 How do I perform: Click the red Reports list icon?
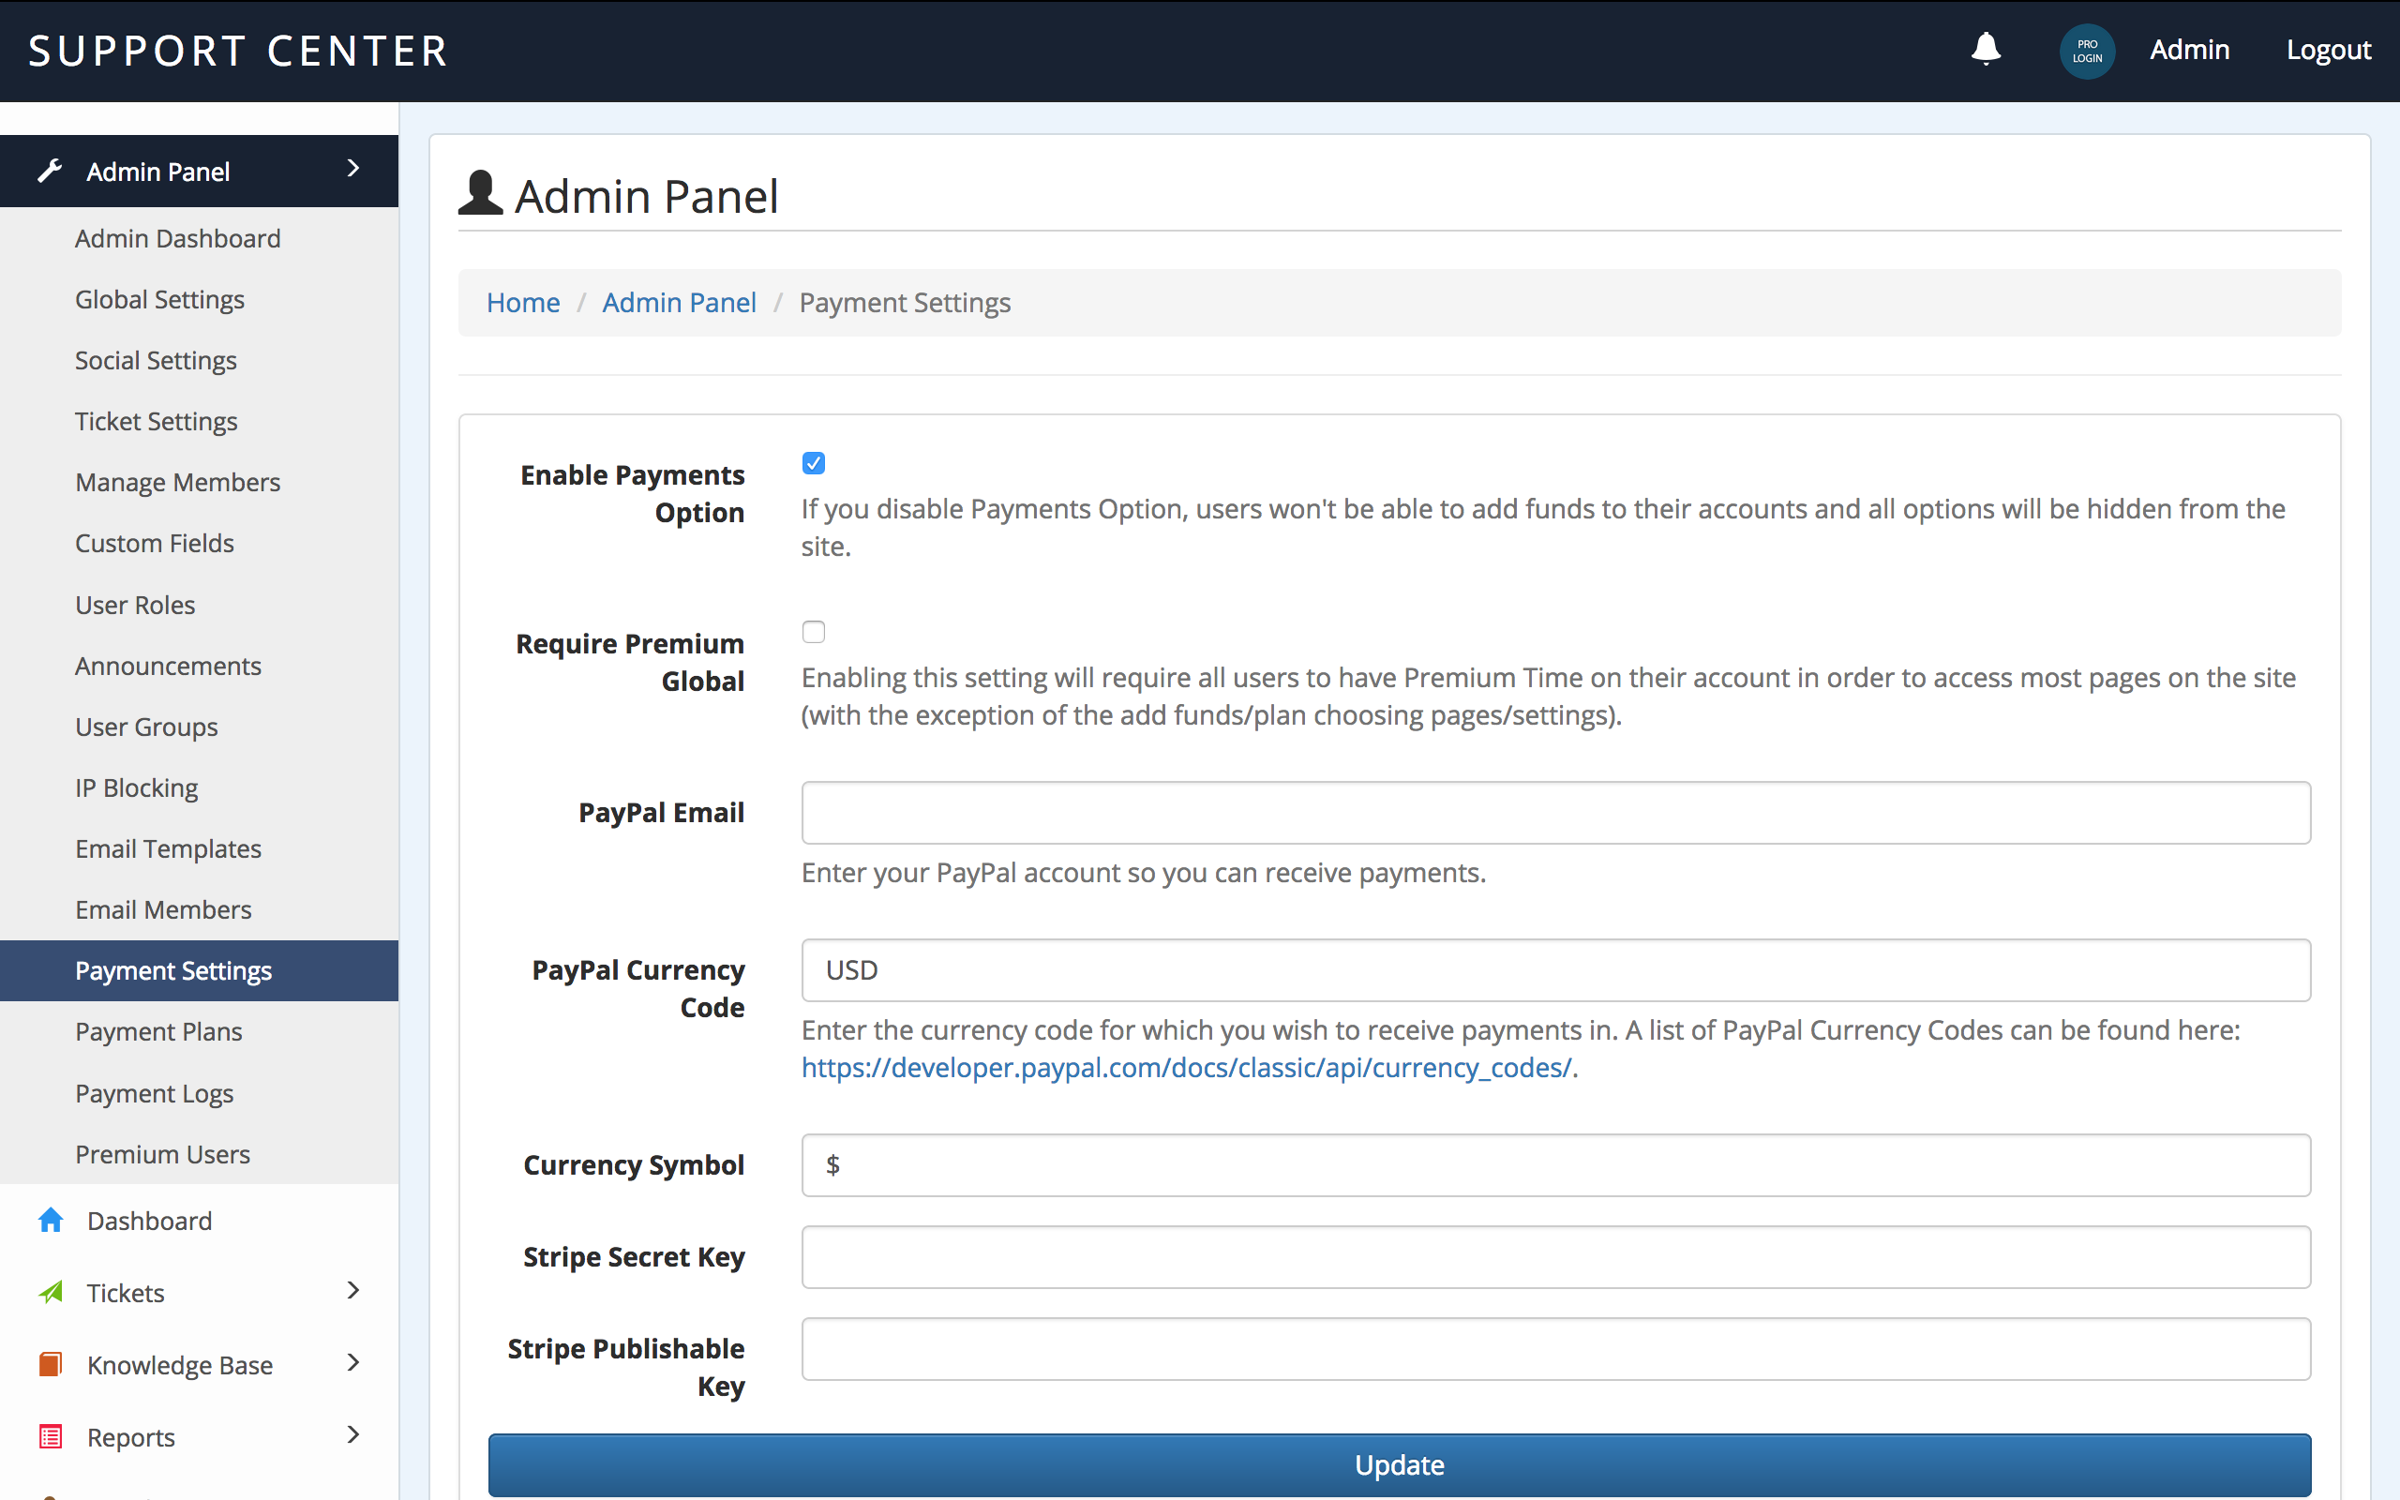[51, 1436]
